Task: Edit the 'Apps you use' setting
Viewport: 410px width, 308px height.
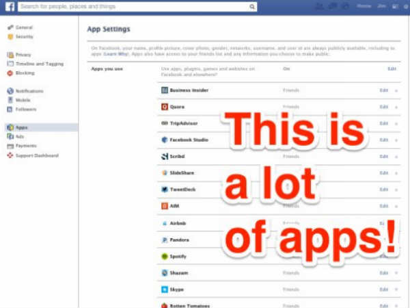Action: (392, 69)
